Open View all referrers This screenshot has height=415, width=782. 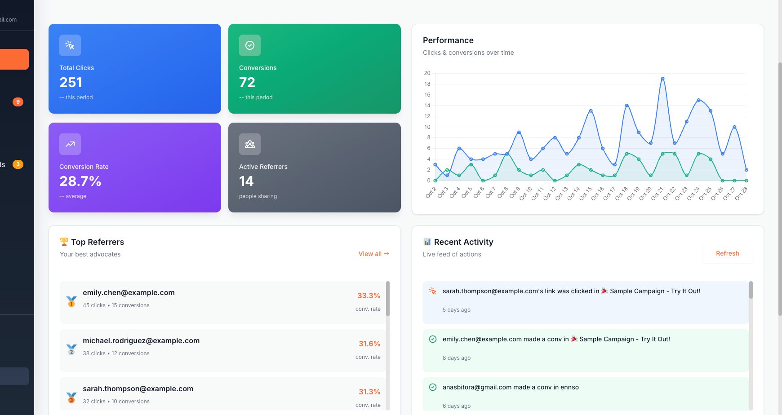(373, 253)
